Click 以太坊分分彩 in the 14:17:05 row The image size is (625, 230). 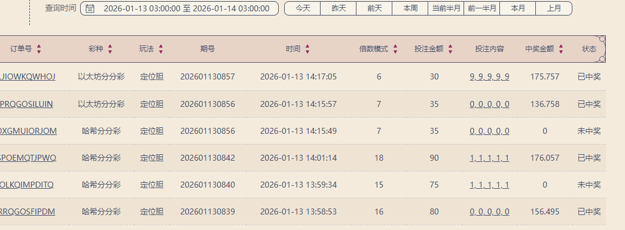(101, 77)
